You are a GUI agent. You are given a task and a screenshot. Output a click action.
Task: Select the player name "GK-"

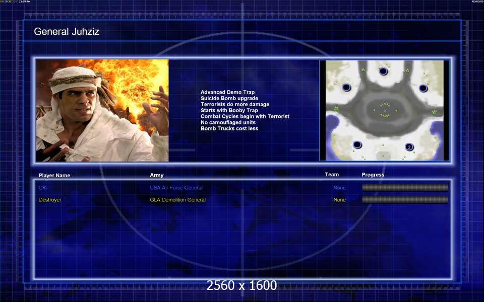tap(42, 188)
